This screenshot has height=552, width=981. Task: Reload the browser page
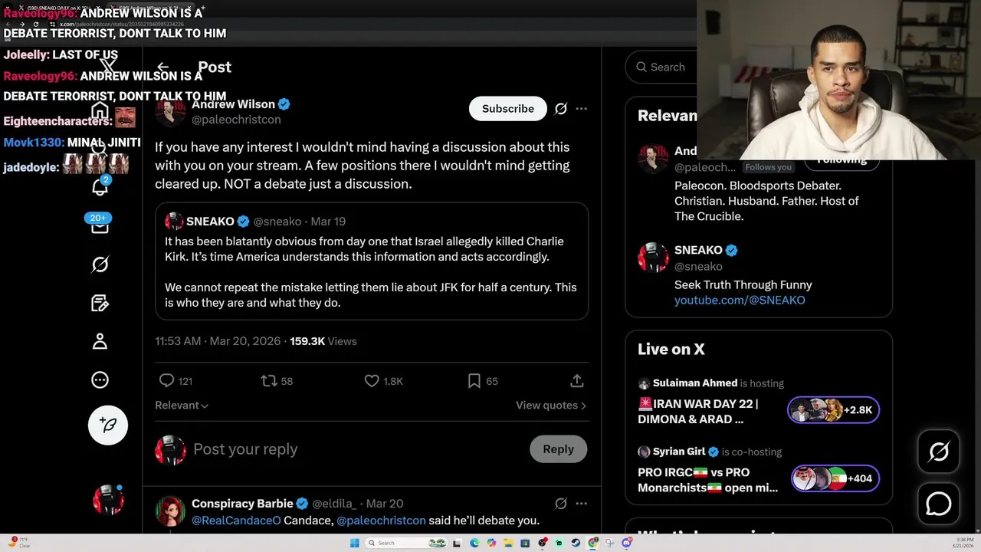(35, 25)
